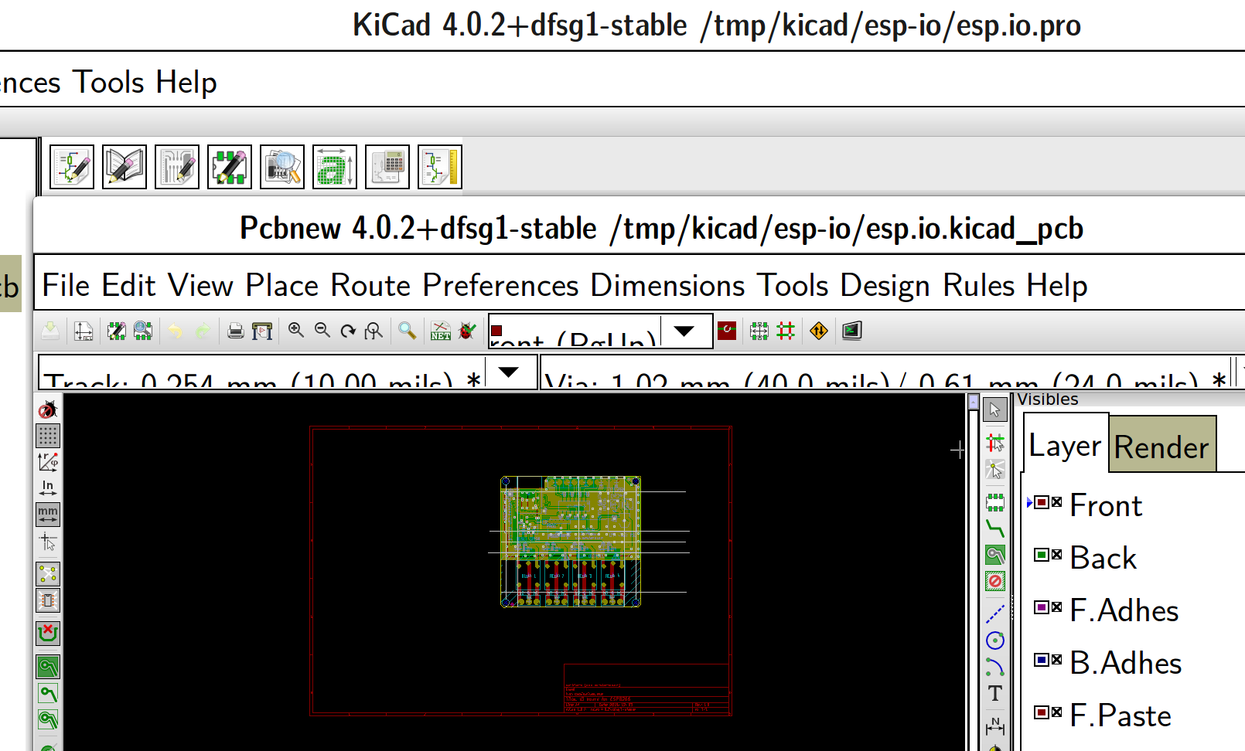This screenshot has height=751, width=1245.
Task: Toggle visibility checkbox for F.Adhes layer
Action: tap(1057, 607)
